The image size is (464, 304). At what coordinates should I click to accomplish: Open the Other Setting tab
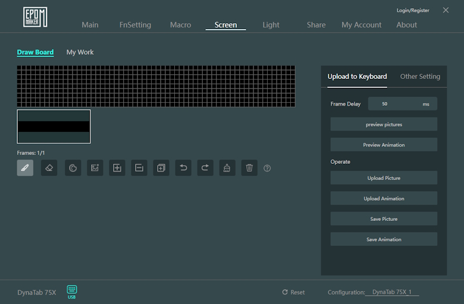420,77
